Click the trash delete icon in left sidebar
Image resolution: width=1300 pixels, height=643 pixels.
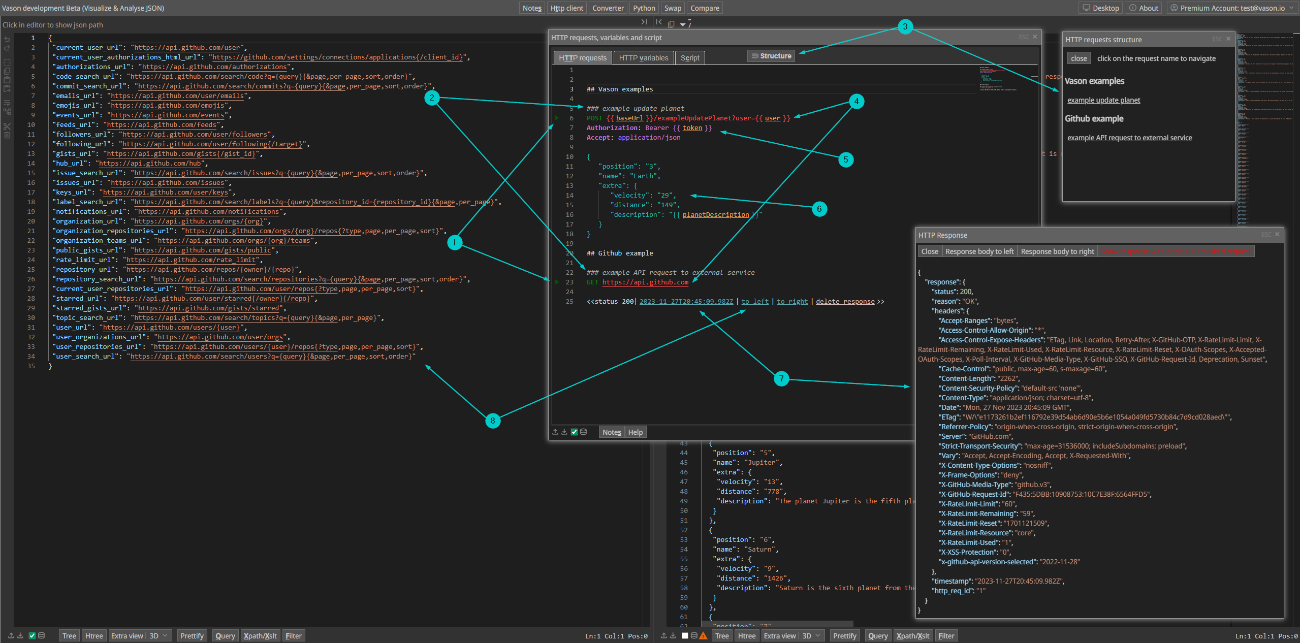(7, 136)
